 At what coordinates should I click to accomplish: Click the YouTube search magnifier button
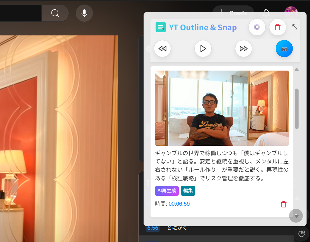55,13
